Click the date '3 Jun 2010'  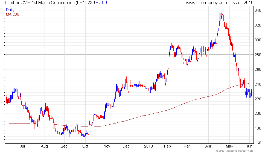tap(243, 3)
